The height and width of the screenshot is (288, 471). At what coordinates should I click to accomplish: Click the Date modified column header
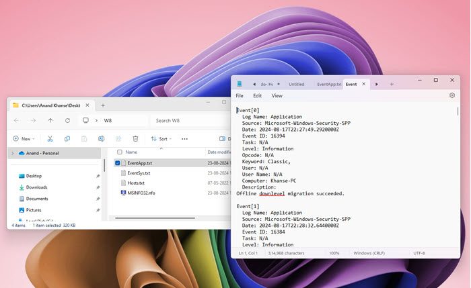click(x=219, y=152)
